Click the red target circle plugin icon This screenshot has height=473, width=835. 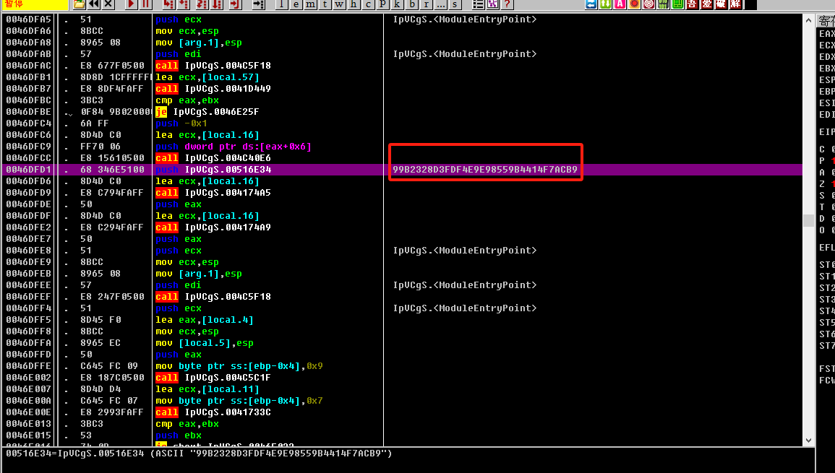coord(648,4)
